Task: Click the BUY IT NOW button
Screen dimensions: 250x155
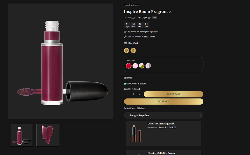Action: tap(163, 102)
